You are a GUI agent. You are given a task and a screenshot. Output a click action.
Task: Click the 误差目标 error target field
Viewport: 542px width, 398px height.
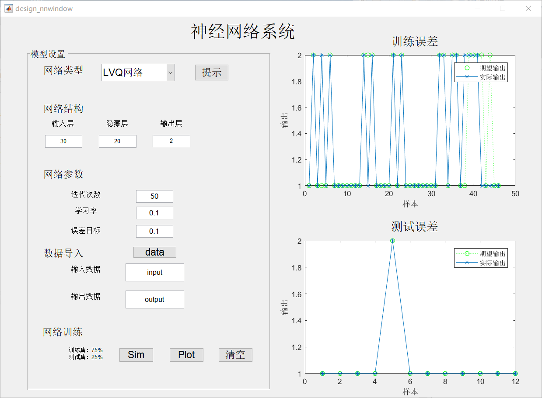154,231
